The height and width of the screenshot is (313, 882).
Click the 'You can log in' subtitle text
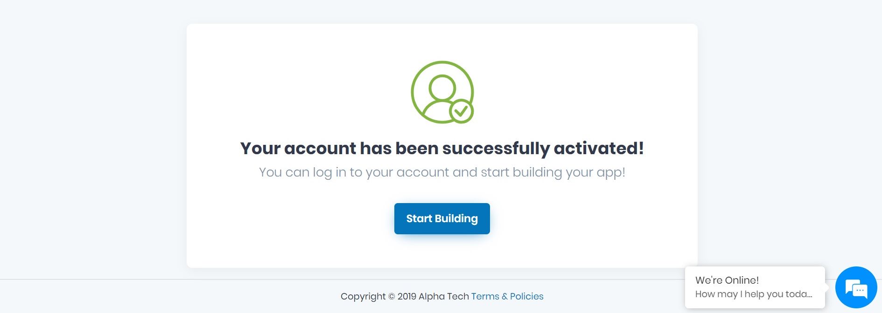coord(442,172)
